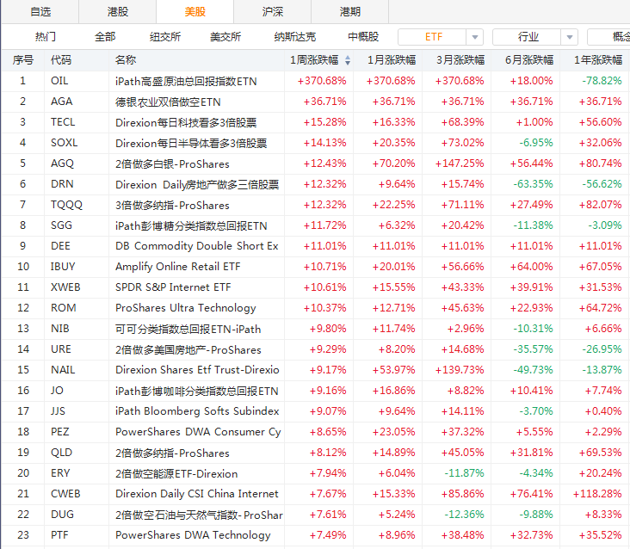
Task: Click row number 12 cell
Action: [x=23, y=308]
